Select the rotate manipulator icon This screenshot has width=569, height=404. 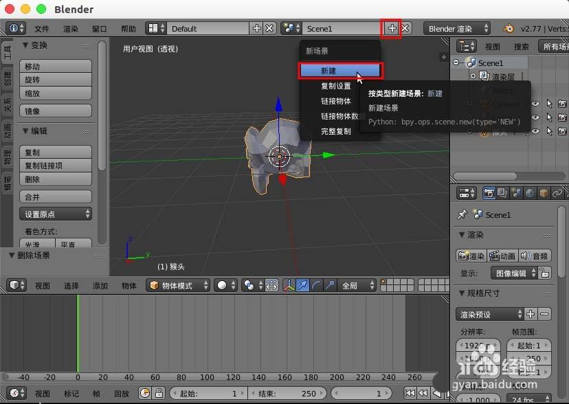(x=316, y=284)
